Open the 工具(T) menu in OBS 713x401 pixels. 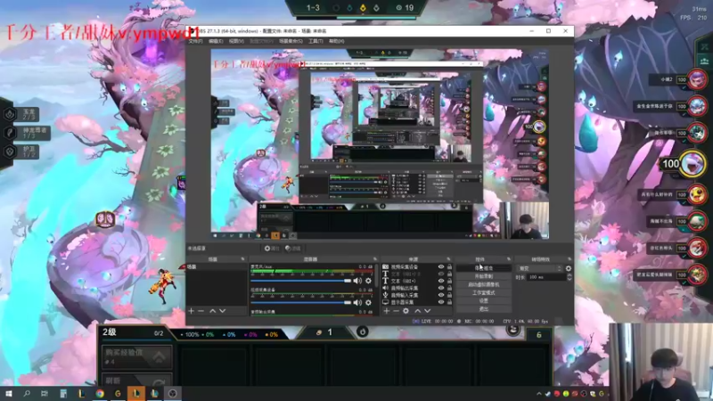tap(316, 41)
